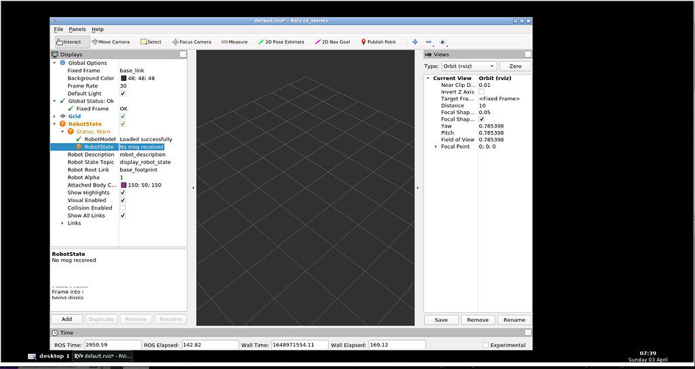This screenshot has width=695, height=369.
Task: Activate the Move Camera tool
Action: tap(111, 42)
